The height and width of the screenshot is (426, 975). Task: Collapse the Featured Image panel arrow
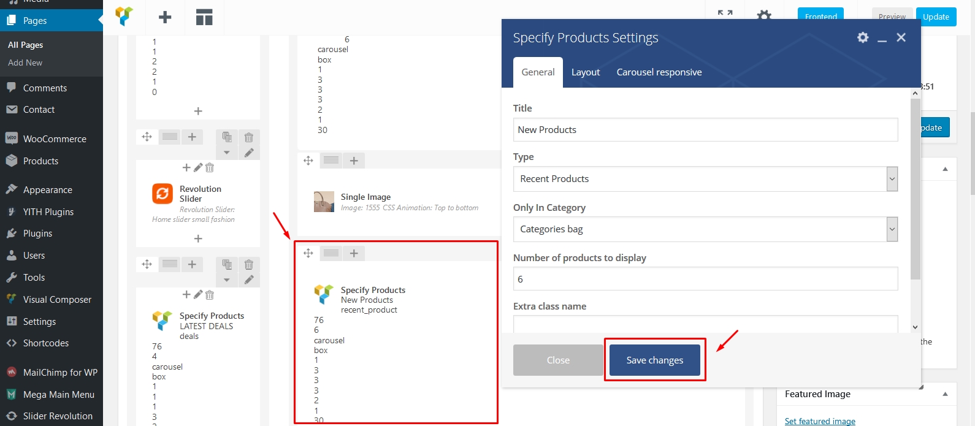[945, 394]
